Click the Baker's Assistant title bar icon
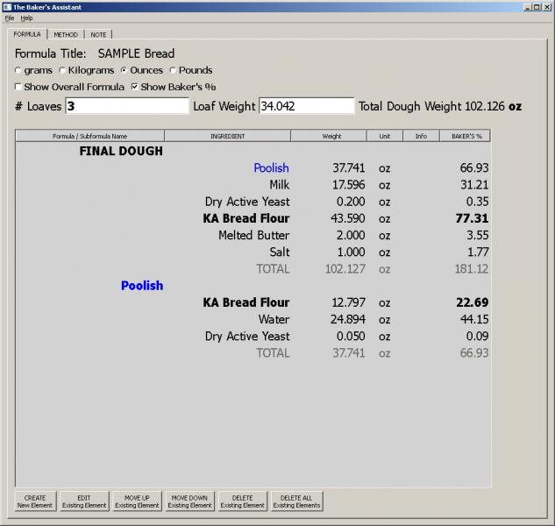The height and width of the screenshot is (526, 555). point(6,6)
